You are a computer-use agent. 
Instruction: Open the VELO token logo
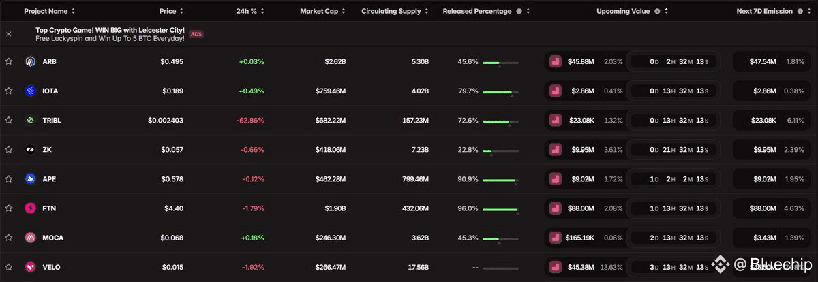30,267
